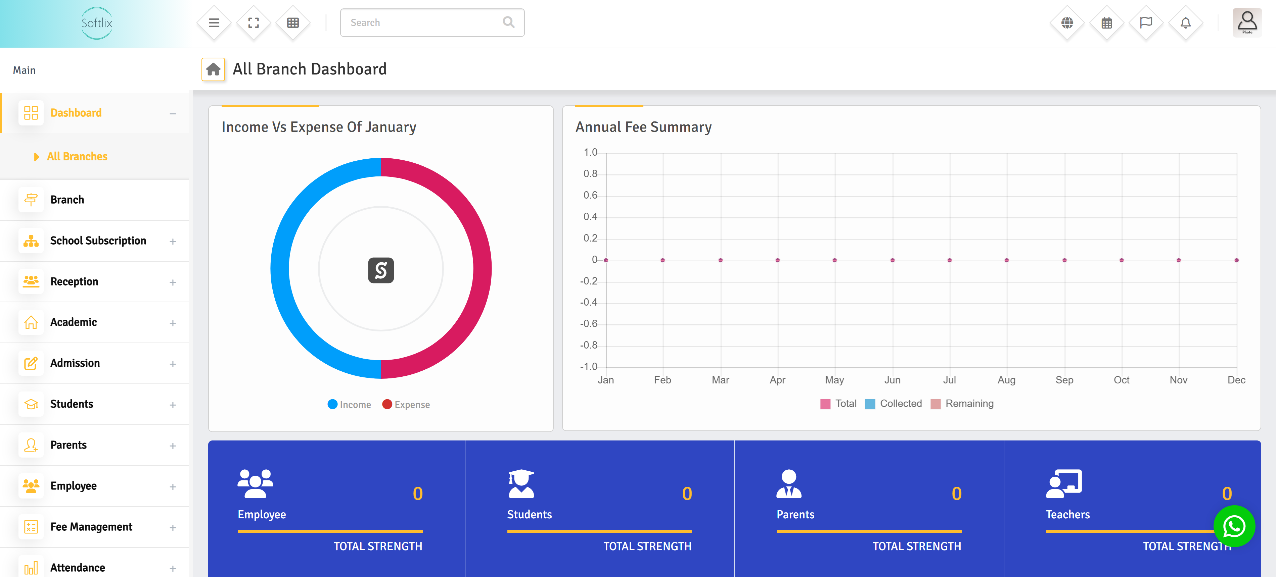The image size is (1276, 577).
Task: Click the Total pink legend swatch
Action: click(x=825, y=404)
